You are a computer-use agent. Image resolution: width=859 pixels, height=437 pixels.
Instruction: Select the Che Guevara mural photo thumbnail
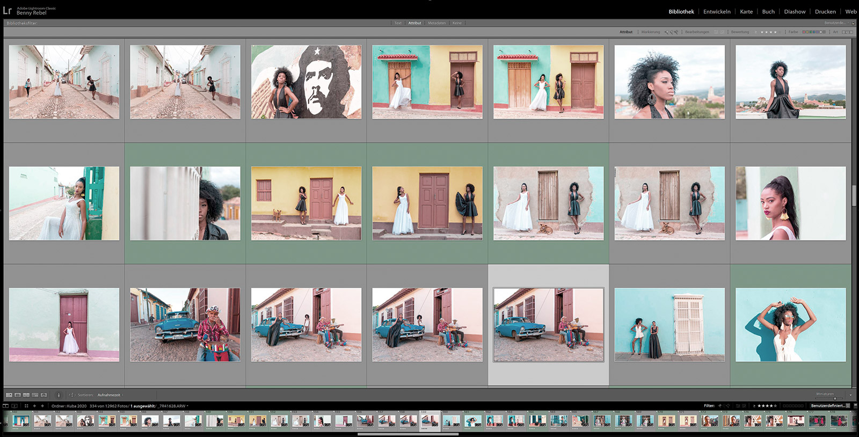pos(306,82)
